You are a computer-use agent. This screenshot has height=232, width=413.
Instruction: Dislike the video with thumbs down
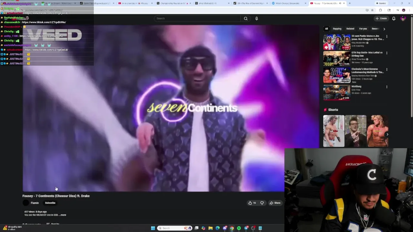coord(262,203)
